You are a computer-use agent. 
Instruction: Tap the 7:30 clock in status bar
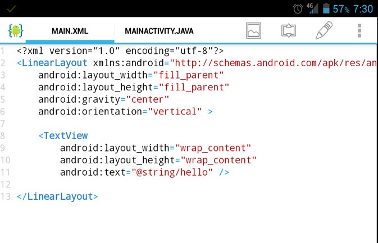(363, 9)
